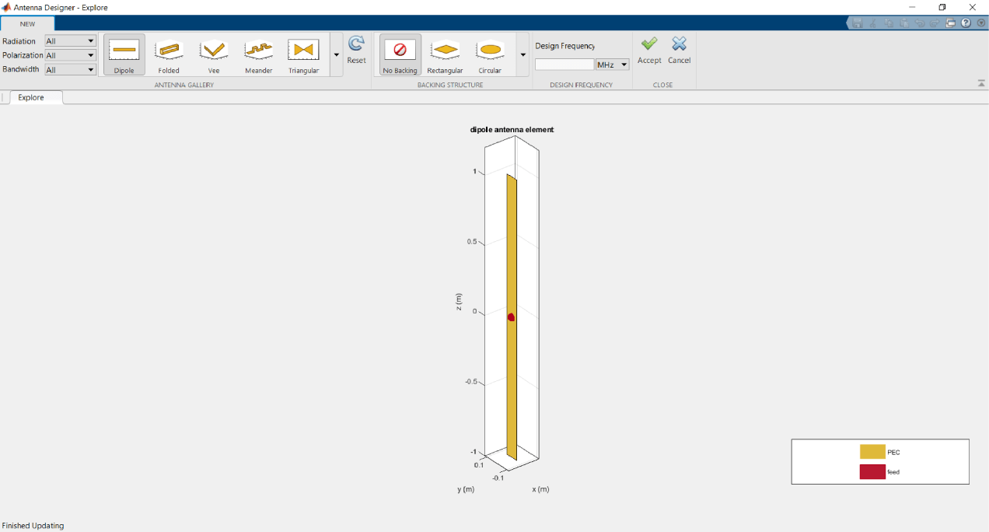Open the Polarization filter dropdown
This screenshot has width=989, height=532.
point(89,54)
